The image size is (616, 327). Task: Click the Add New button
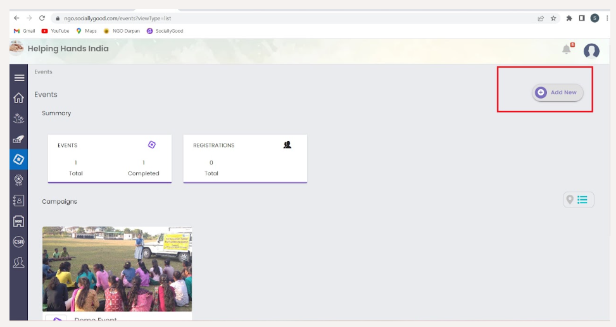(x=557, y=92)
